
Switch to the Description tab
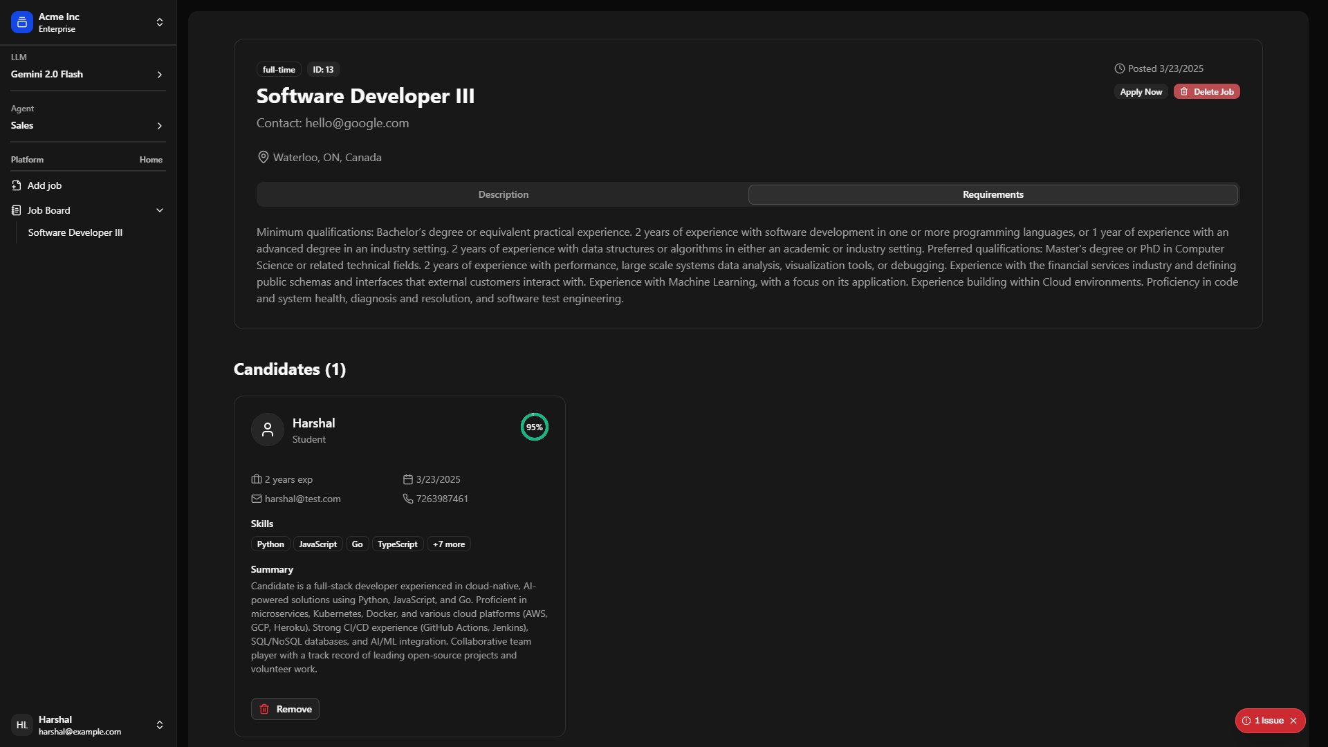click(x=503, y=194)
